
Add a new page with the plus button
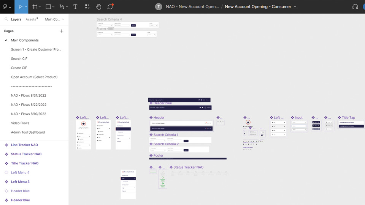(x=62, y=31)
